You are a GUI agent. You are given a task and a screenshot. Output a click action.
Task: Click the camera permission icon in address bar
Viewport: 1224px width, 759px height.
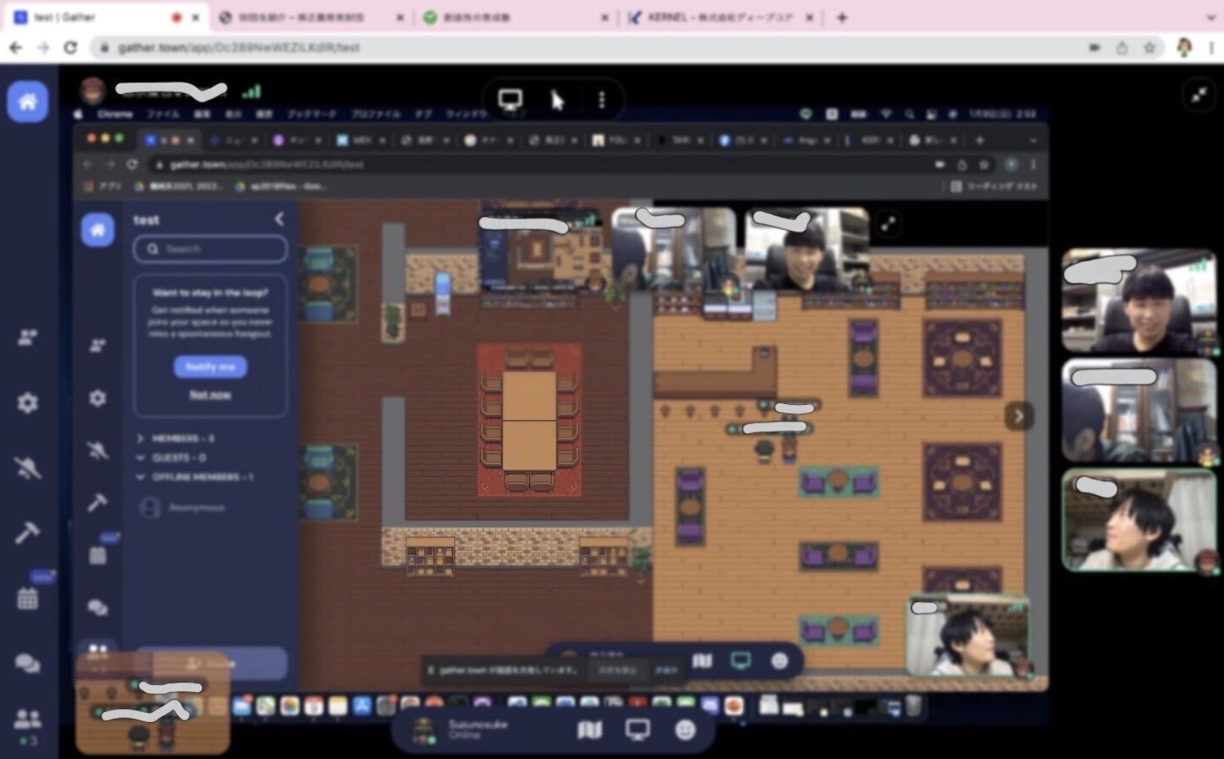pyautogui.click(x=1094, y=48)
